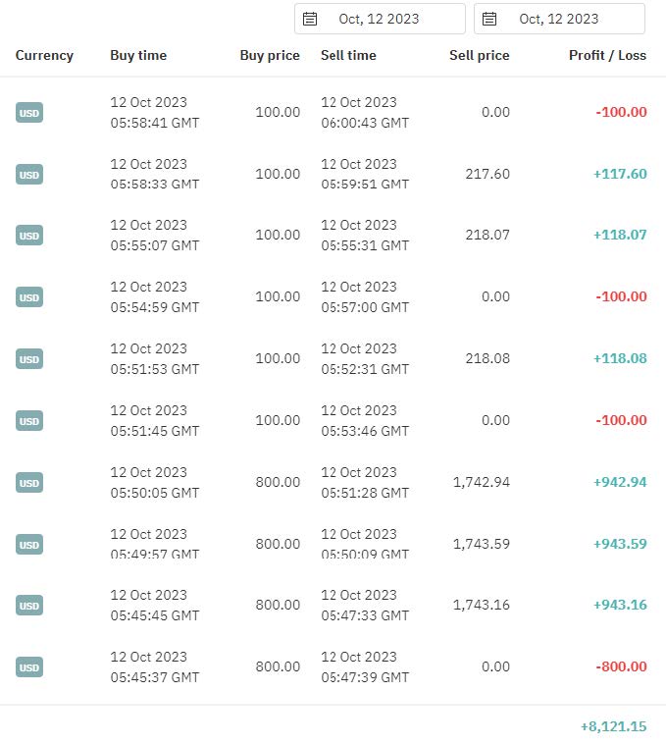Click USD badge for 05:54:59 trade

tap(29, 297)
